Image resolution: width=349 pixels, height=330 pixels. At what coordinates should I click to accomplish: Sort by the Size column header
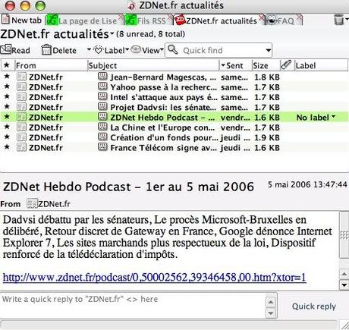266,65
